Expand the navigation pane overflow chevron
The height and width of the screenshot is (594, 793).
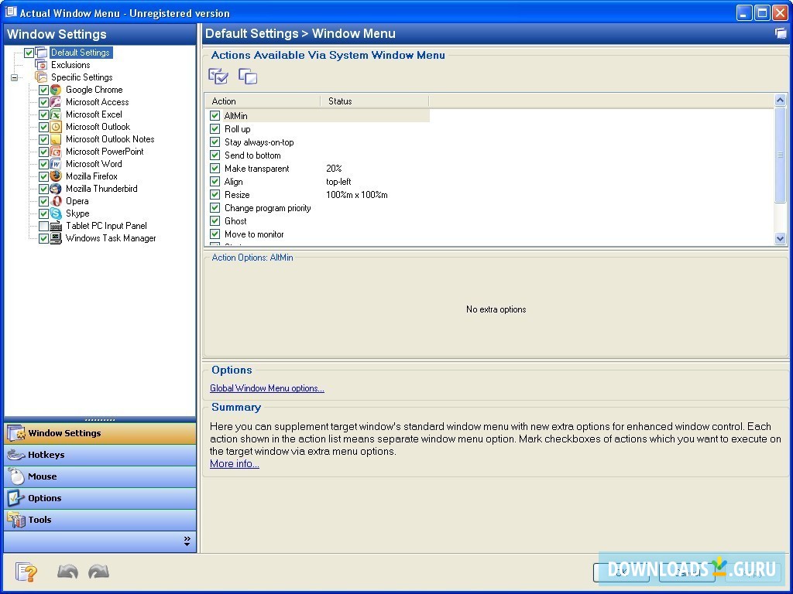tap(187, 541)
